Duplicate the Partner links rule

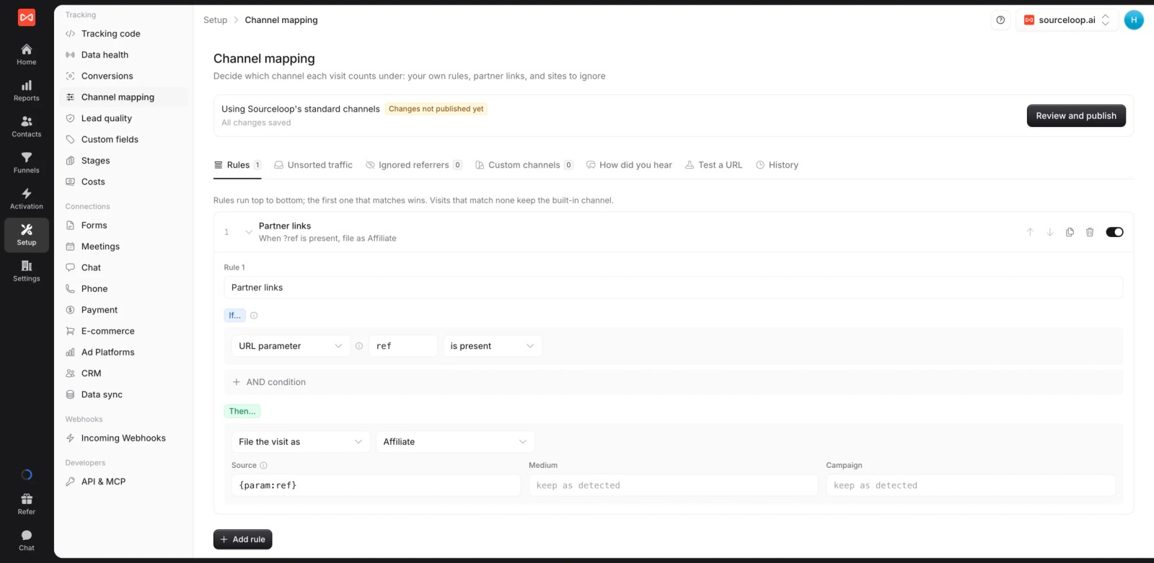pos(1070,232)
